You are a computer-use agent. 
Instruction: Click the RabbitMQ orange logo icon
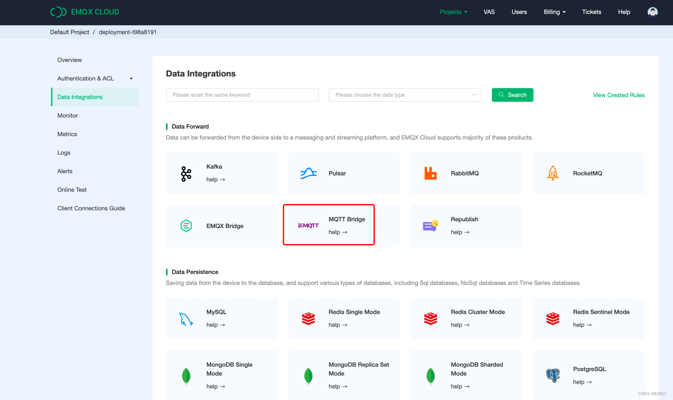click(430, 173)
